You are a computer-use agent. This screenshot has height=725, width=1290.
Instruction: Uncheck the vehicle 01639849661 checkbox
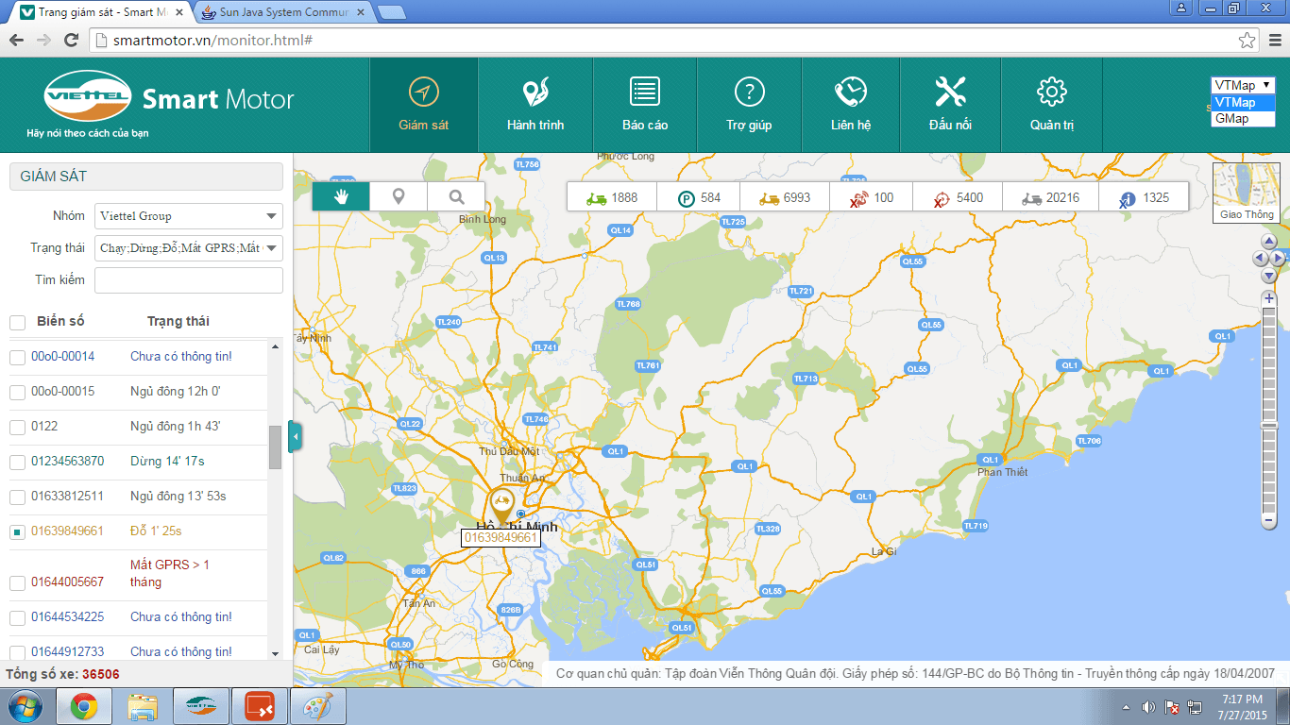tap(17, 531)
